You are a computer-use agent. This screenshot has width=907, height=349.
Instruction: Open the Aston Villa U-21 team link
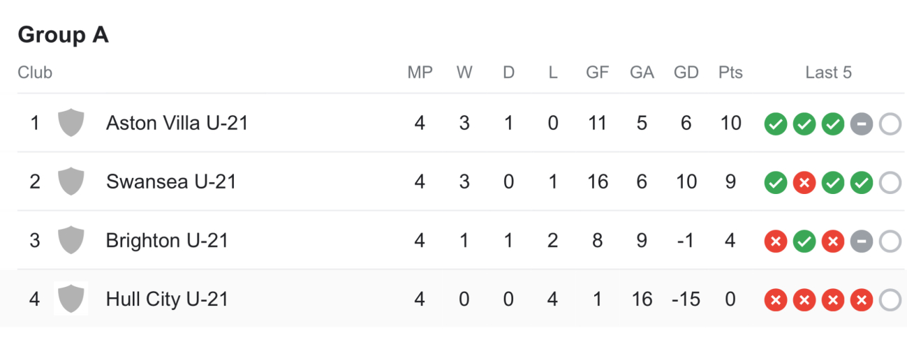[177, 123]
